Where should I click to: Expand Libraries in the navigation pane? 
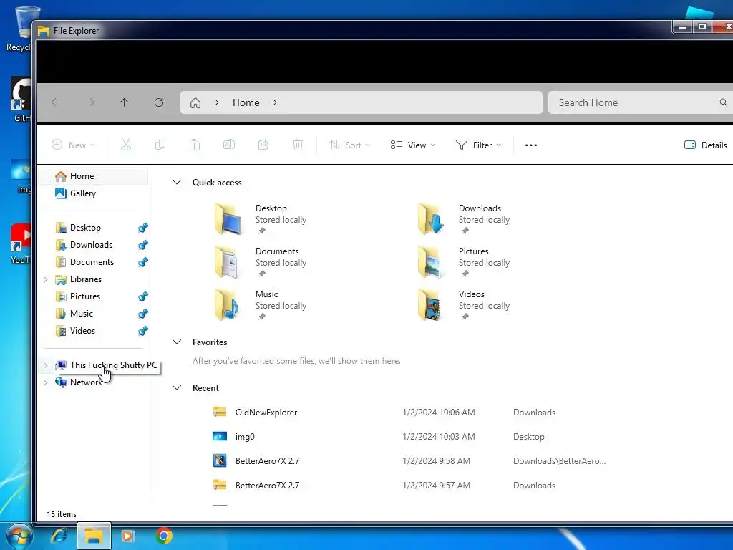(x=45, y=280)
